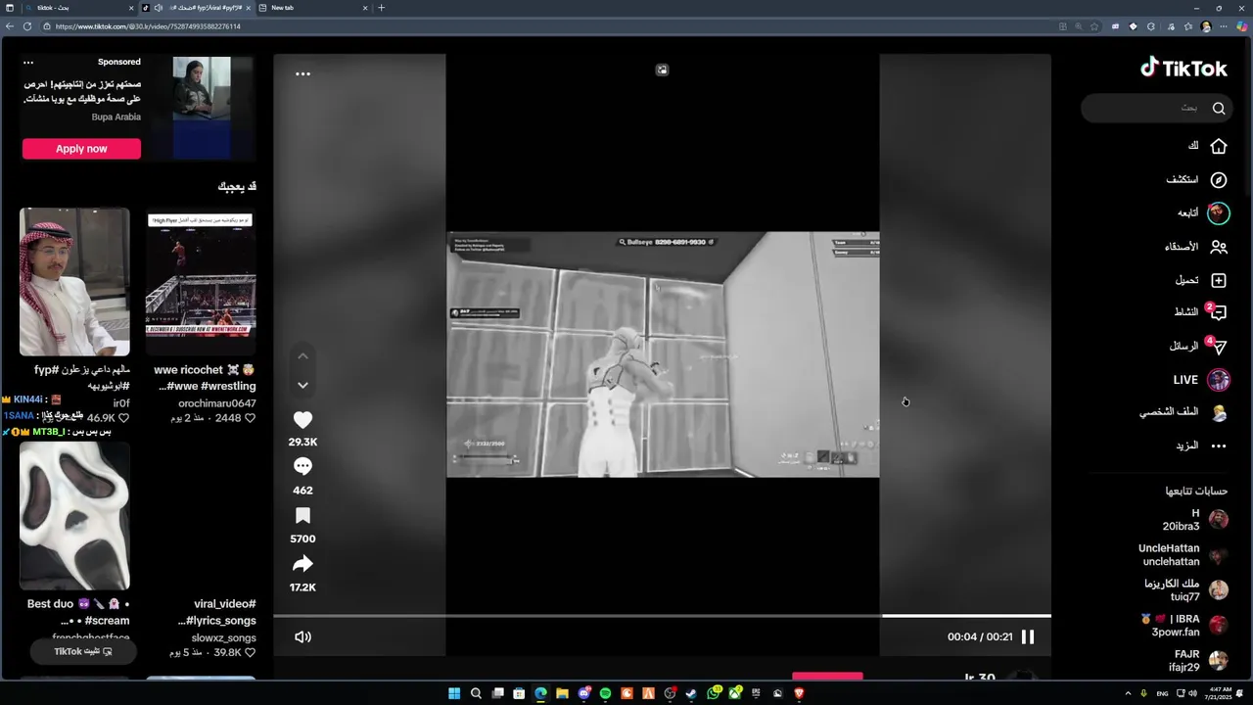The image size is (1253, 705).
Task: Open WhatsApp from the taskbar
Action: coord(714,693)
